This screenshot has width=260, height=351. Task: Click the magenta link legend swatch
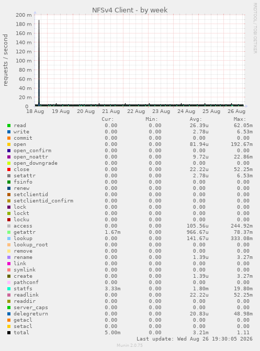pos(9,264)
